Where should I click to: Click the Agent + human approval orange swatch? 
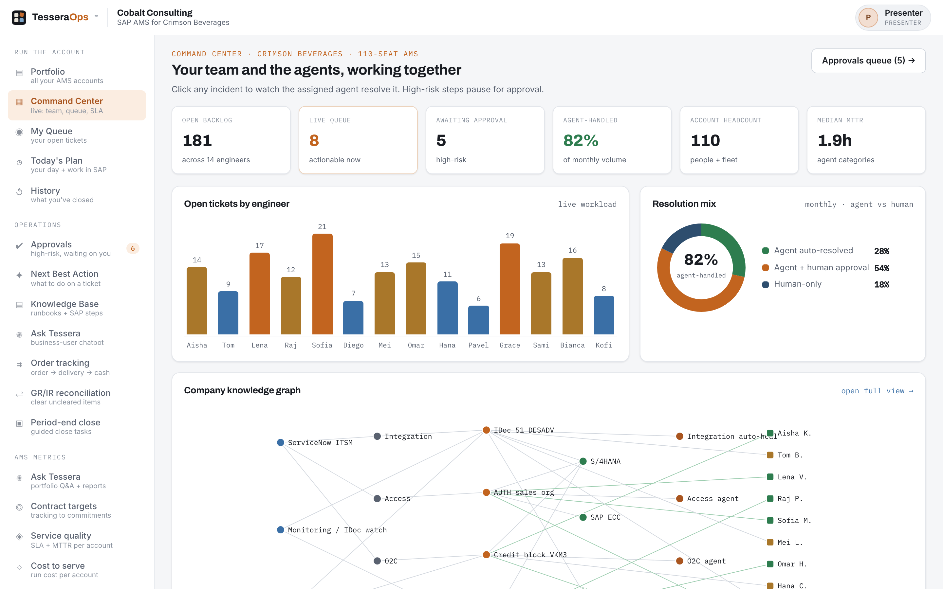[x=765, y=268]
